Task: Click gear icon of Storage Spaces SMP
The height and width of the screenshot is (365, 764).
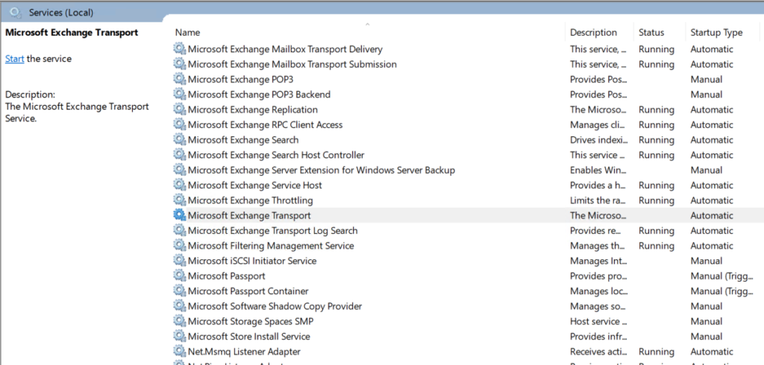Action: (x=179, y=320)
